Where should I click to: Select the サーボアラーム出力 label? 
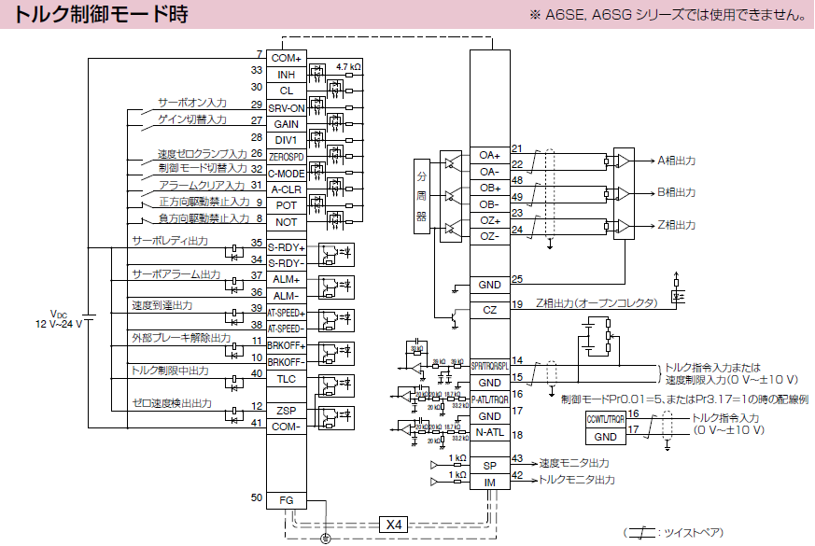tap(176, 274)
